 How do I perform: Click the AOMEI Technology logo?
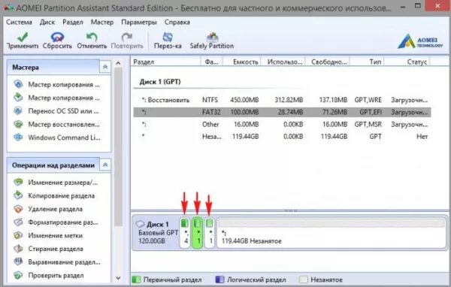click(420, 41)
